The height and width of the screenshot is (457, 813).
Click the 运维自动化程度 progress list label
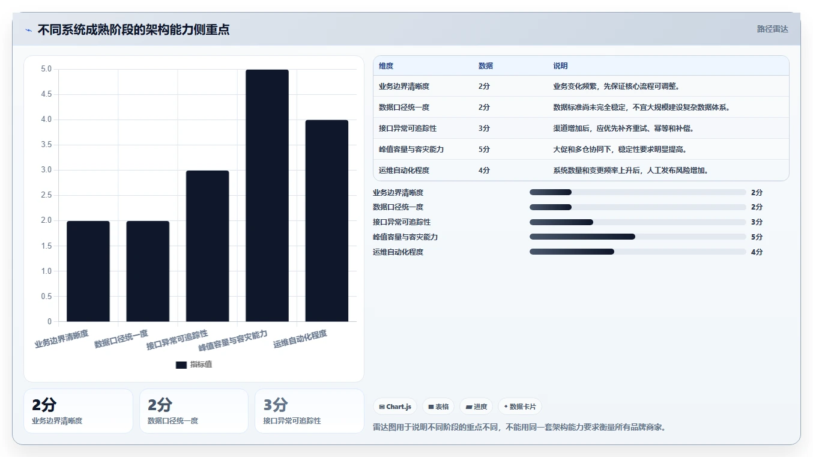pos(398,252)
